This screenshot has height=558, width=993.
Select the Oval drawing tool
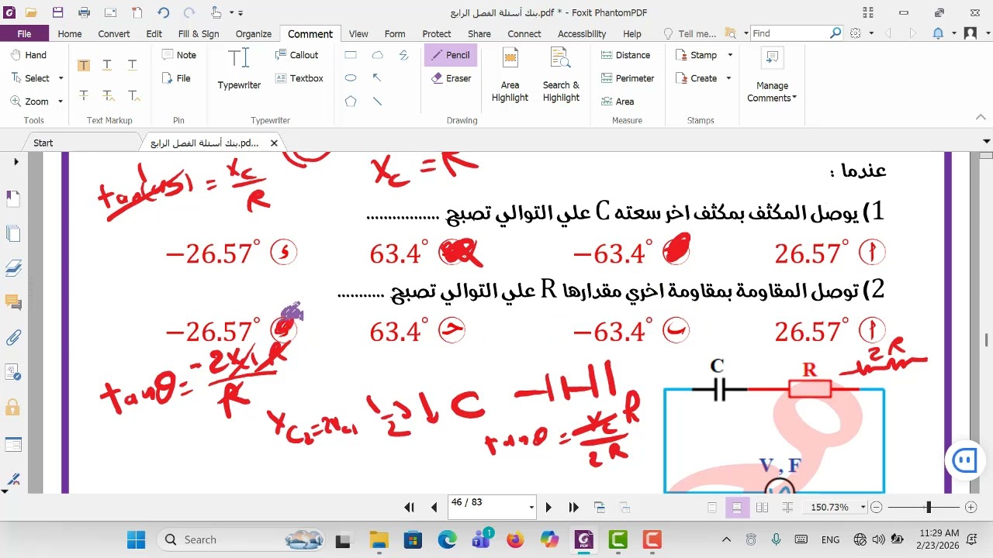pyautogui.click(x=351, y=78)
